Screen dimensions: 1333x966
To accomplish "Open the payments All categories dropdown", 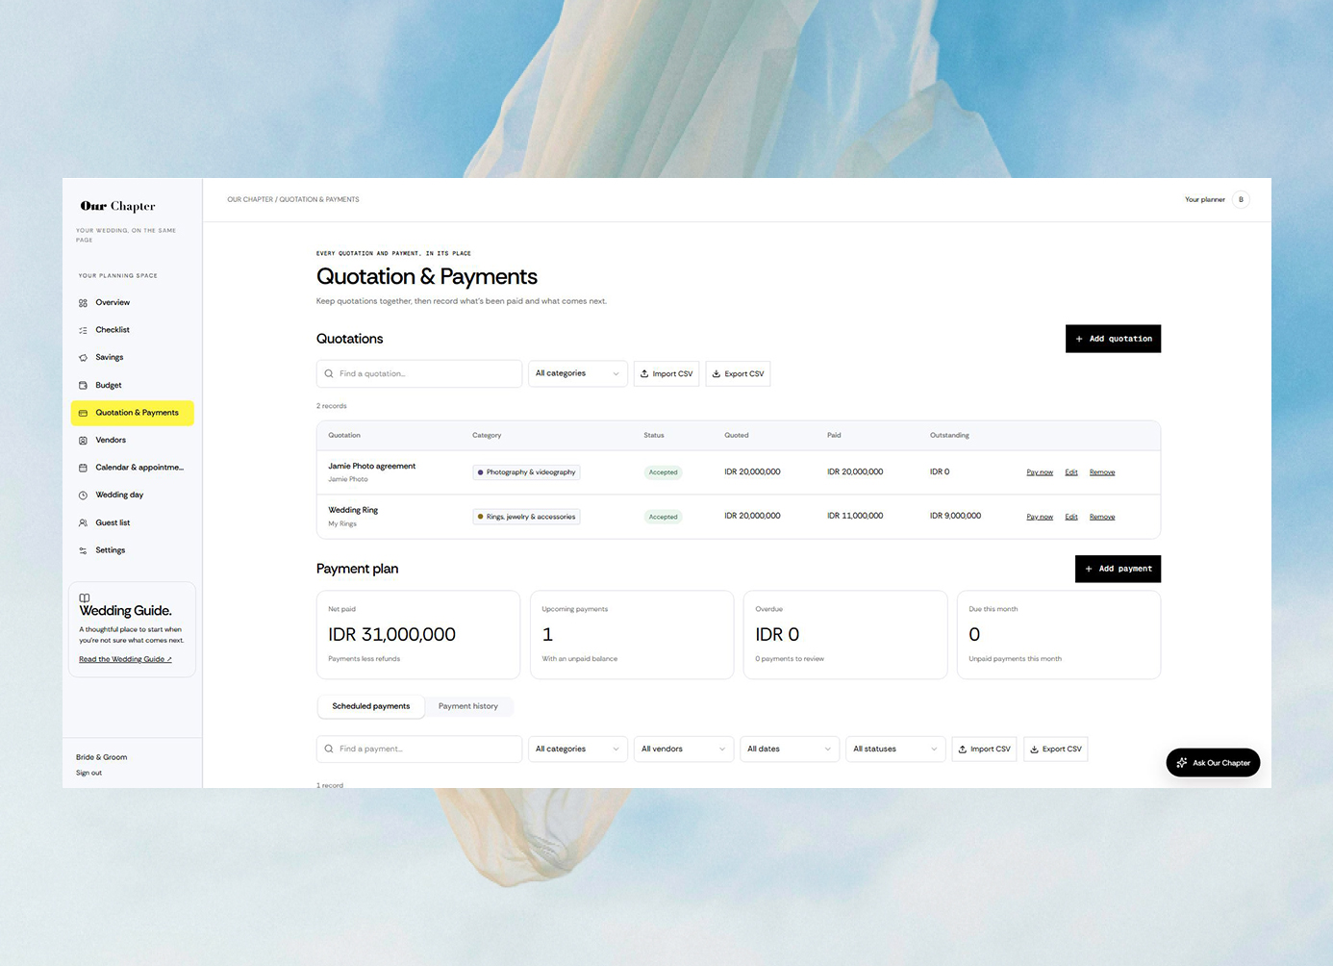I will point(578,750).
